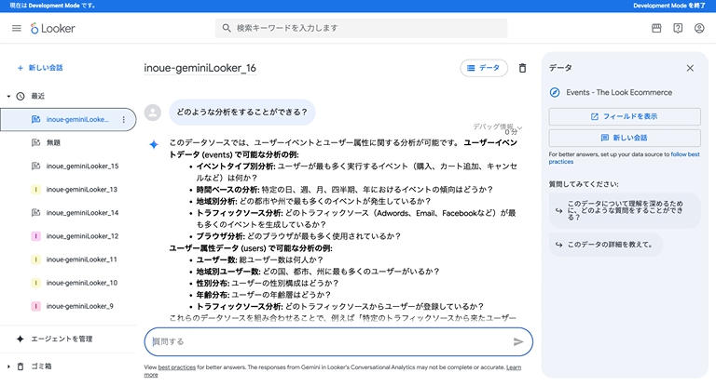
Task: Click the Looker logo
Action: [53, 28]
